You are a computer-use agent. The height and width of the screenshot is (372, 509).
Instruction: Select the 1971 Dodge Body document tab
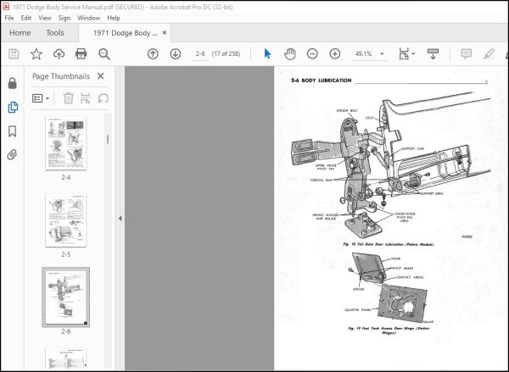pyautogui.click(x=125, y=33)
